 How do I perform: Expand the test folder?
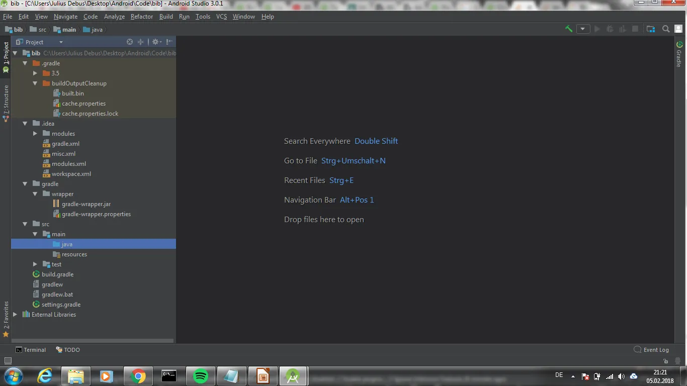click(35, 264)
